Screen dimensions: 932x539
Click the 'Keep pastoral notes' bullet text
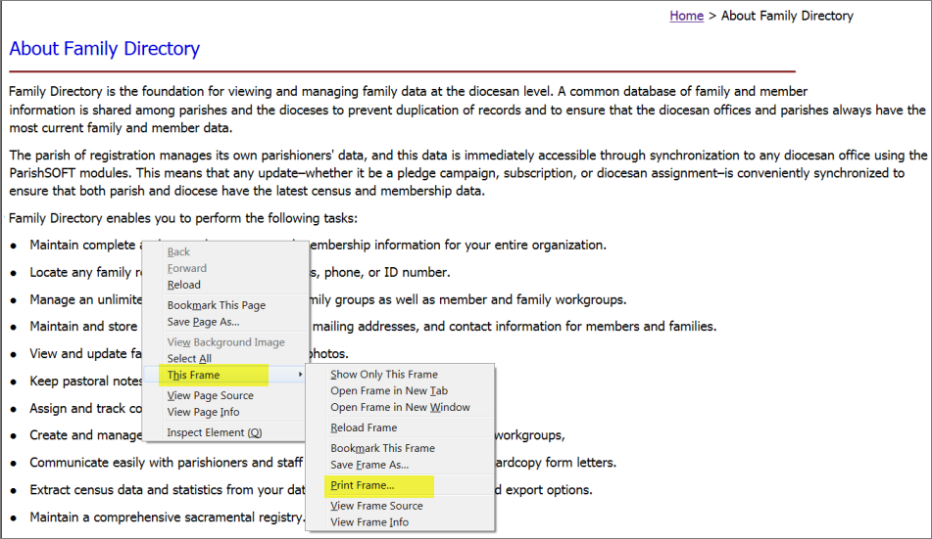click(86, 382)
